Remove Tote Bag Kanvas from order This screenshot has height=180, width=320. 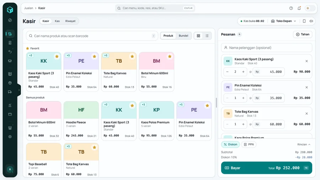(306, 113)
